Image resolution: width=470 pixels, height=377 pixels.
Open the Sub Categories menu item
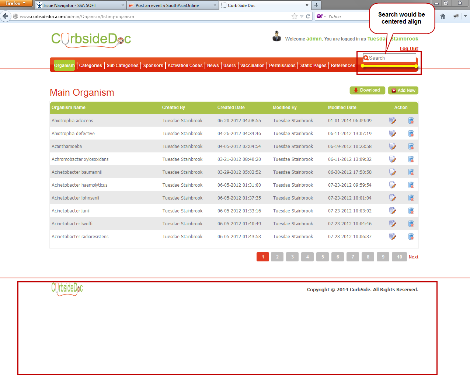[x=122, y=66]
